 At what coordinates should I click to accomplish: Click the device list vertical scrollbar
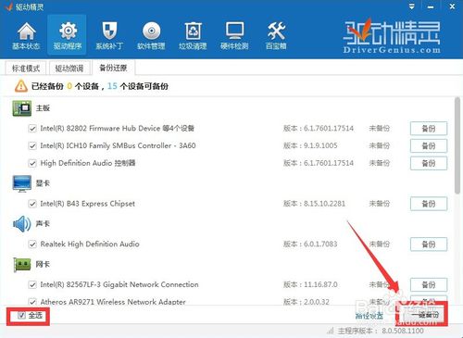tap(457, 145)
